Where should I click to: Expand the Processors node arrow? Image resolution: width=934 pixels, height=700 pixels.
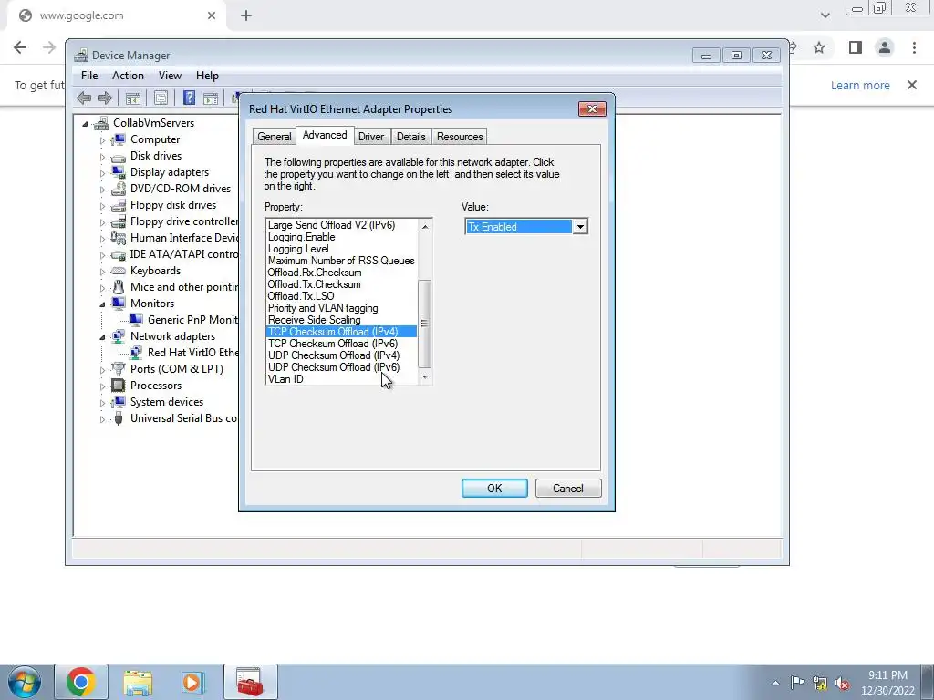click(x=102, y=386)
